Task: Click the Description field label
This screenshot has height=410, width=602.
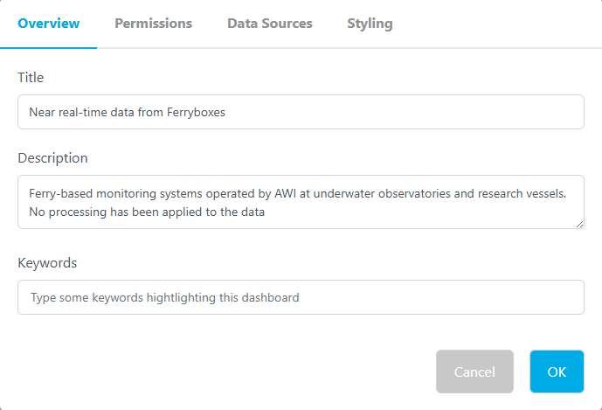Action: (x=52, y=158)
